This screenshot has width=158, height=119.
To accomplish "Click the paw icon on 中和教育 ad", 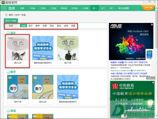I will tap(153, 83).
